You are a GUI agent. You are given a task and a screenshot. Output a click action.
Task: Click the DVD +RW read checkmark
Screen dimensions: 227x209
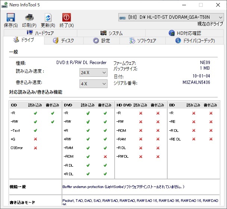pos(88,139)
